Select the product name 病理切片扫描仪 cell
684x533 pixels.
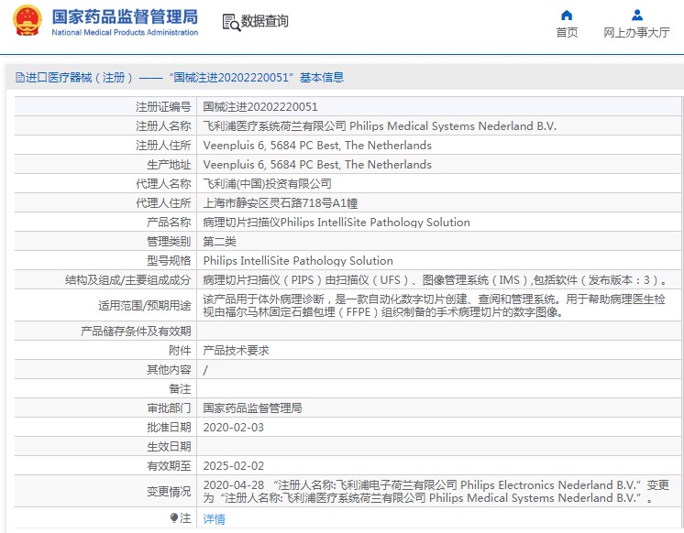336,223
